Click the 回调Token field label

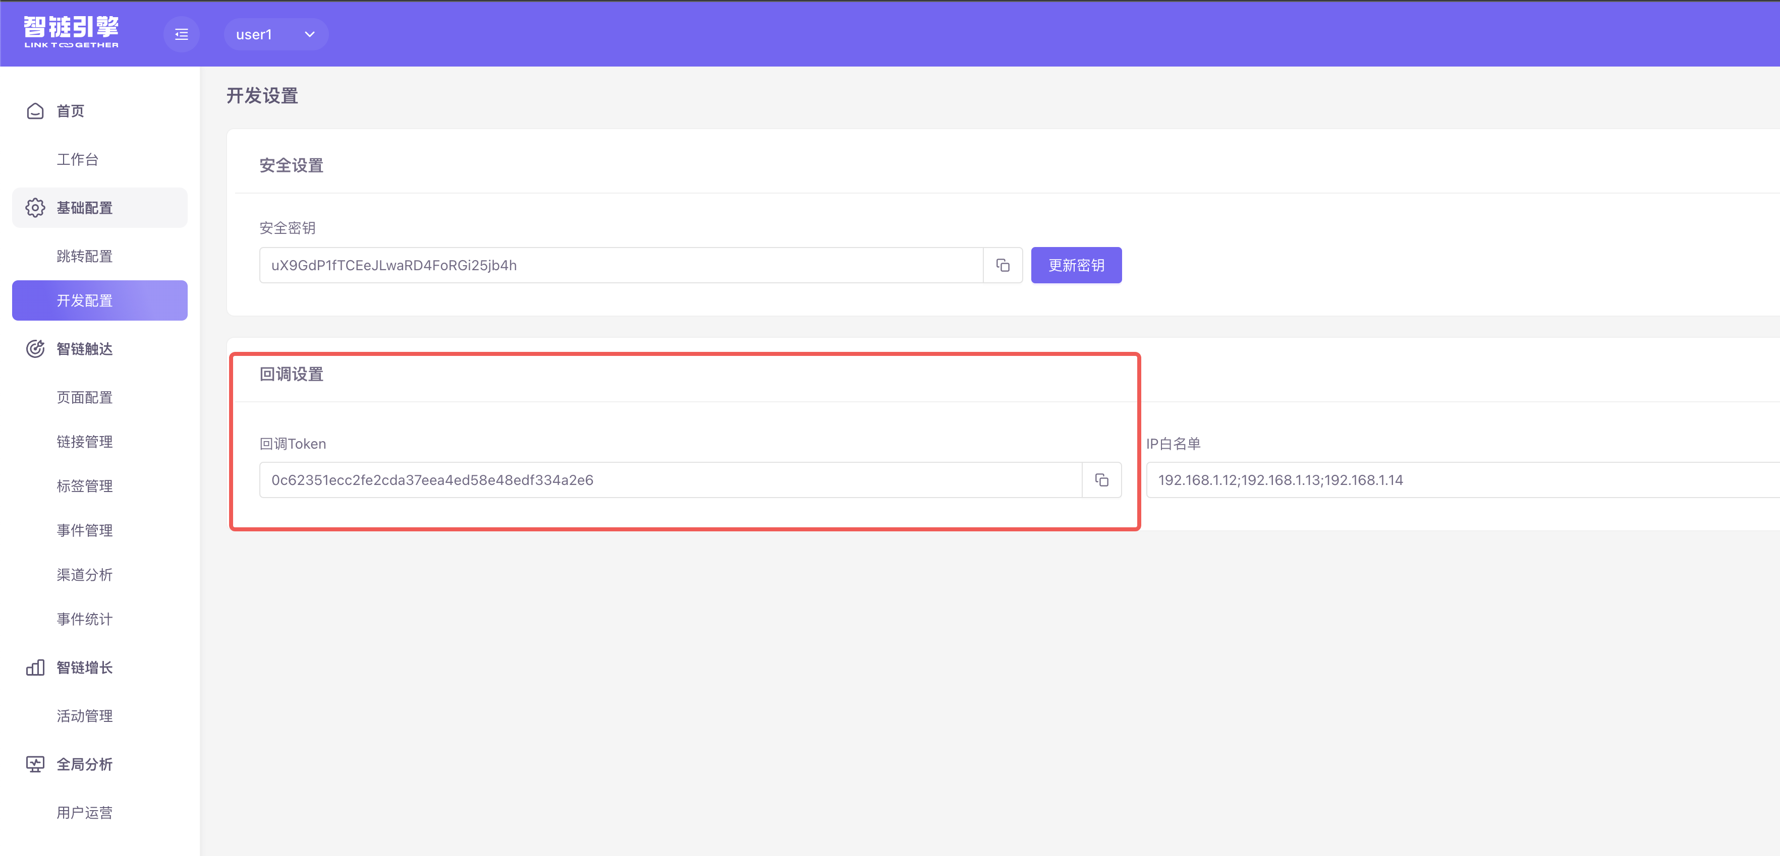pyautogui.click(x=293, y=444)
